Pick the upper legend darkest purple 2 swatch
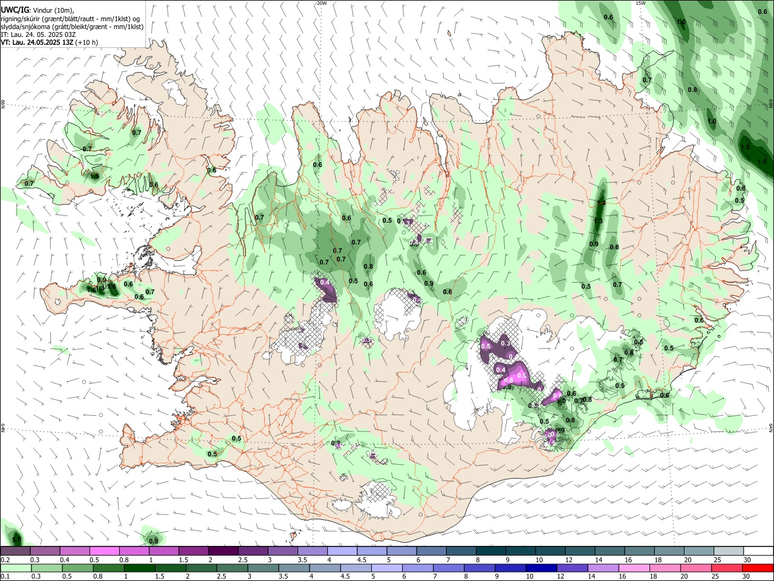The width and height of the screenshot is (774, 581). (223, 551)
